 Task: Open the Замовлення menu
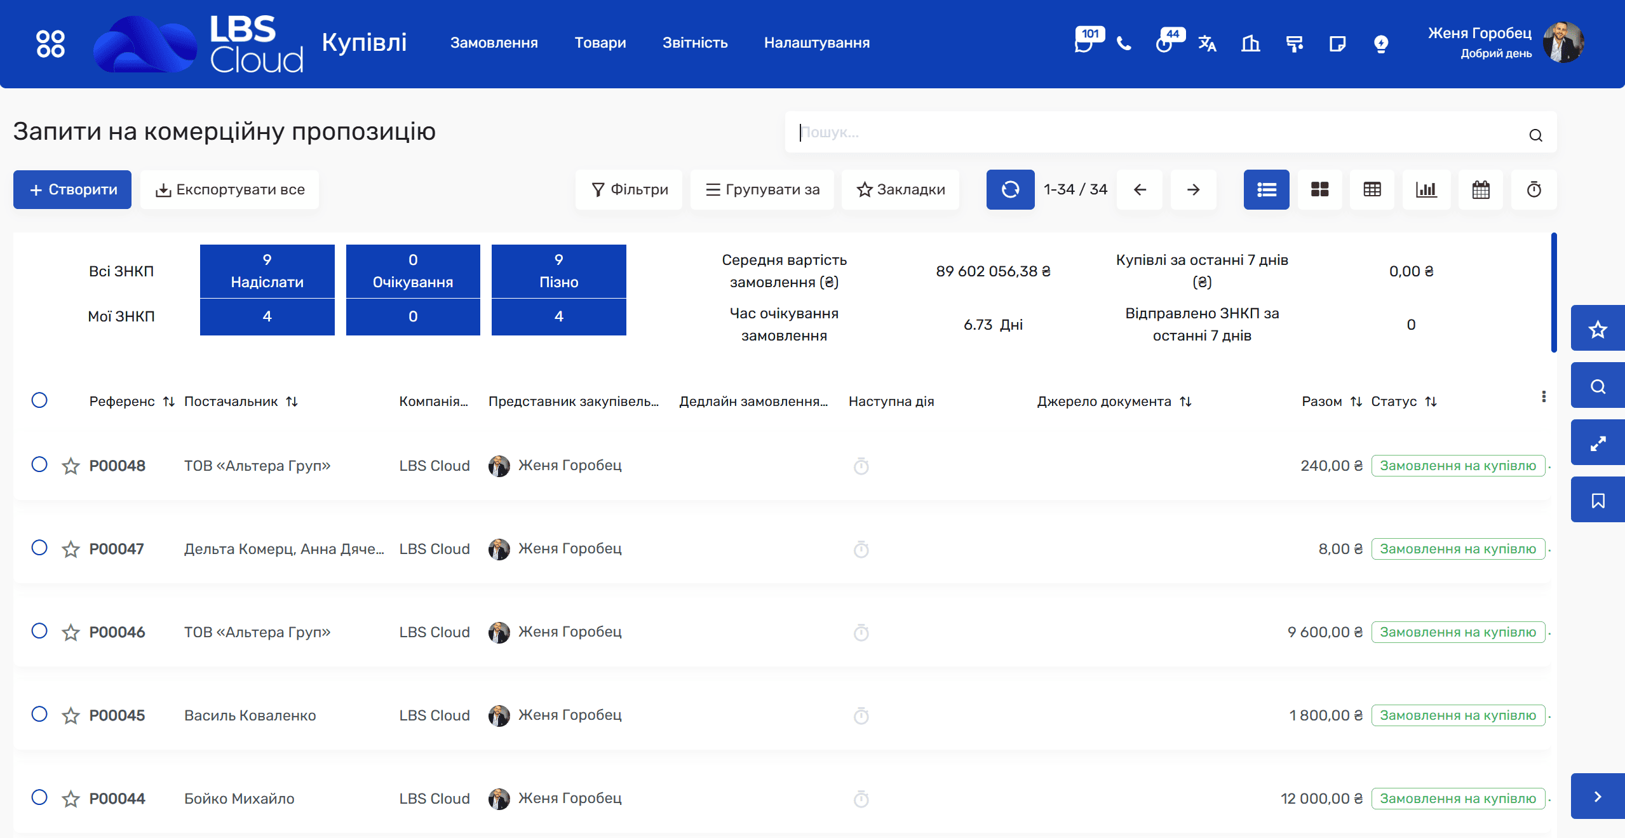[494, 43]
